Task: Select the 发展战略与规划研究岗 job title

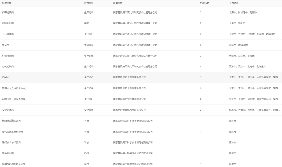Action: coord(14,164)
